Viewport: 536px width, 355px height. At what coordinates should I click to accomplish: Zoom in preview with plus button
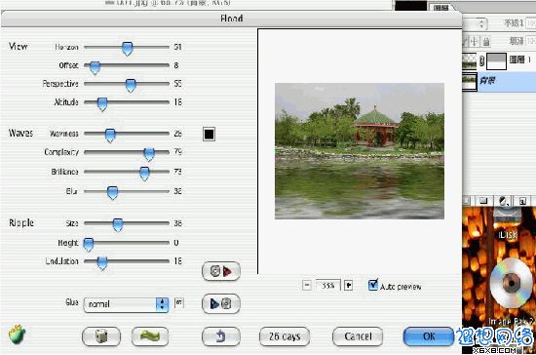(x=348, y=285)
